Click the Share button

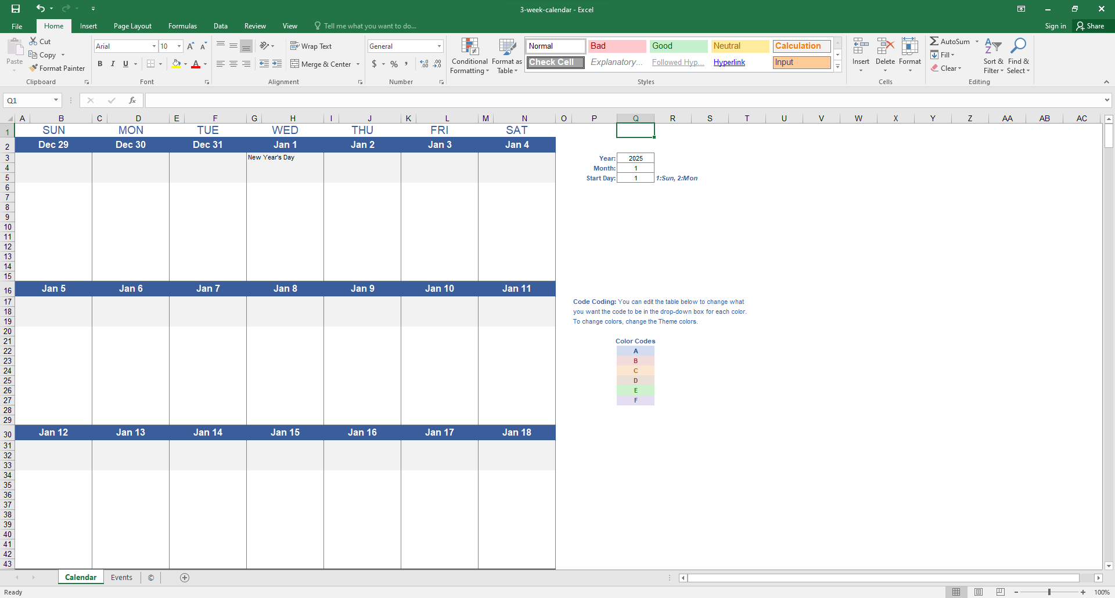pos(1090,26)
